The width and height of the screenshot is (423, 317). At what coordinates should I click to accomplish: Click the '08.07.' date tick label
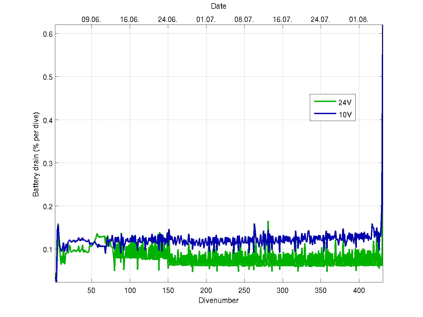coord(244,20)
